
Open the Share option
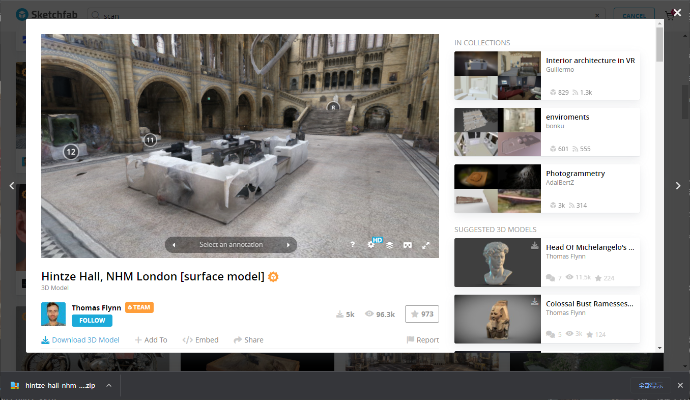248,340
